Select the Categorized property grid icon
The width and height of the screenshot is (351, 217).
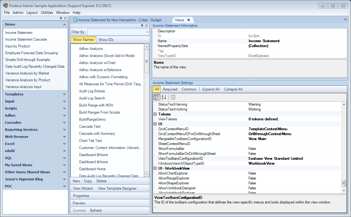pos(157,97)
